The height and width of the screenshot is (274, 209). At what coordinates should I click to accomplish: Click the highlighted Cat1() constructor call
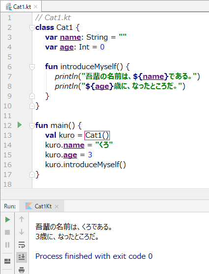(97, 135)
